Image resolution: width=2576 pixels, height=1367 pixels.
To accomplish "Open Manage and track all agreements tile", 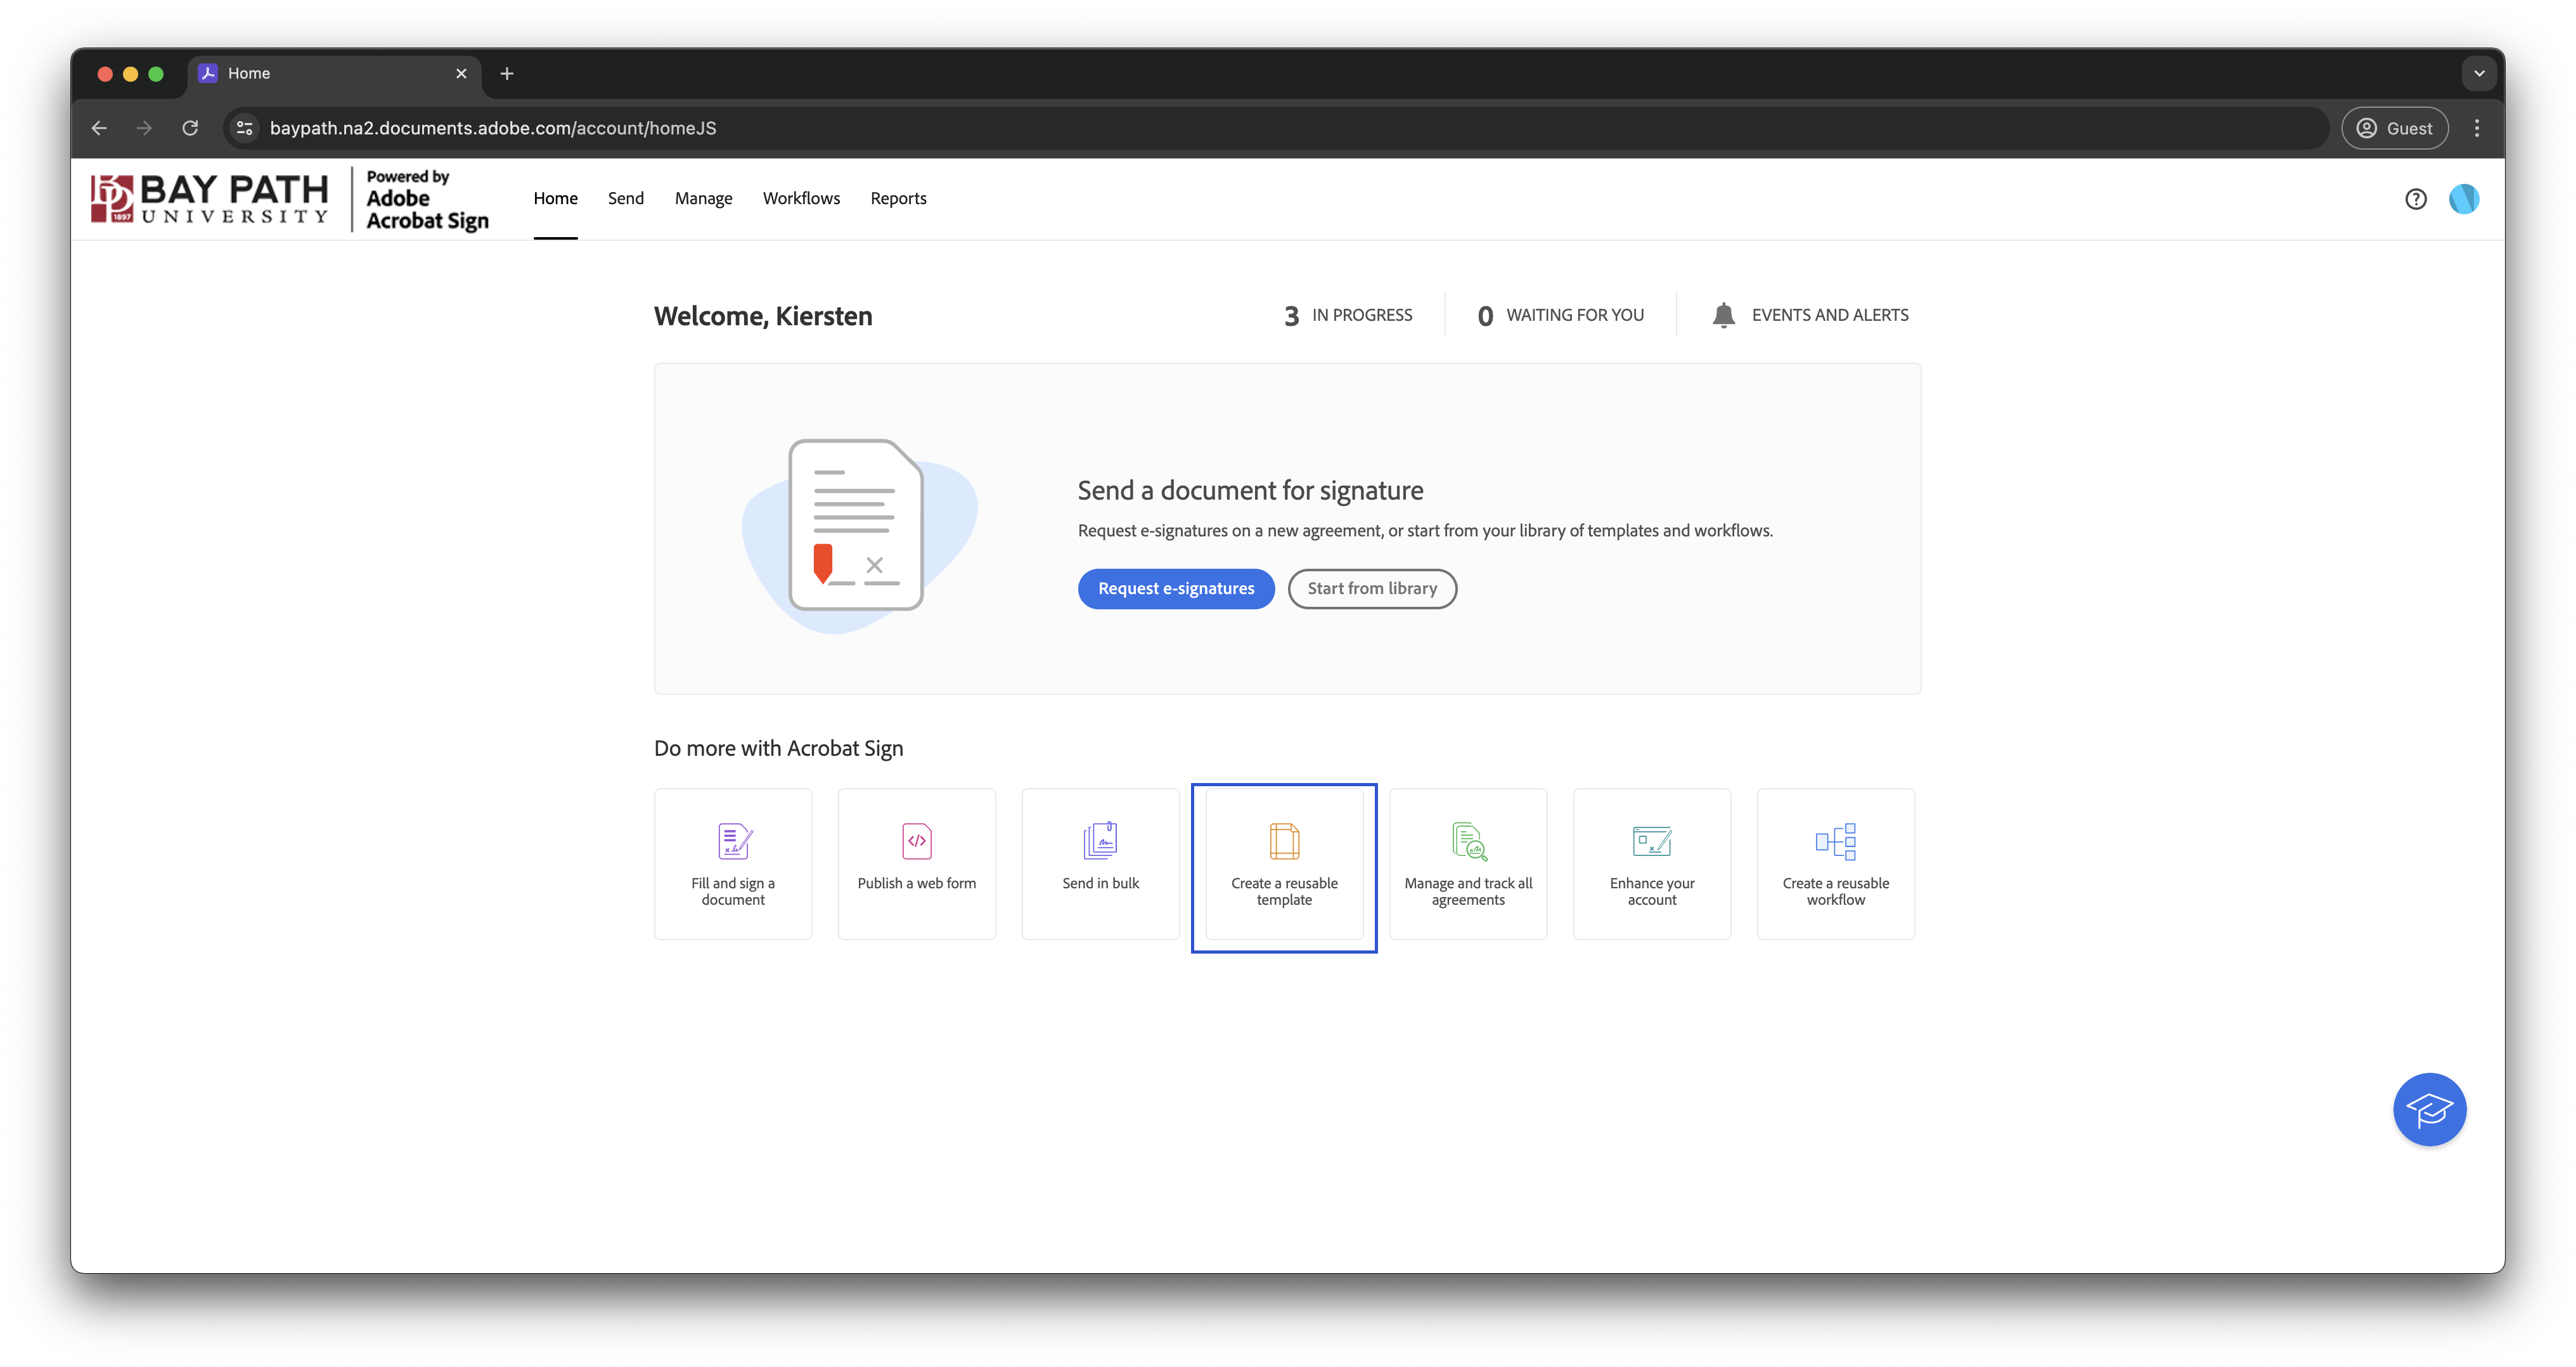I will pyautogui.click(x=1468, y=864).
